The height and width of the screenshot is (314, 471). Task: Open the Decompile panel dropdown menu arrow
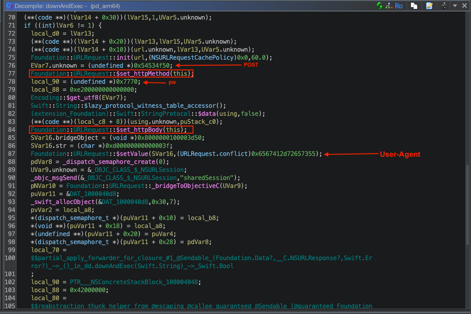pyautogui.click(x=455, y=6)
